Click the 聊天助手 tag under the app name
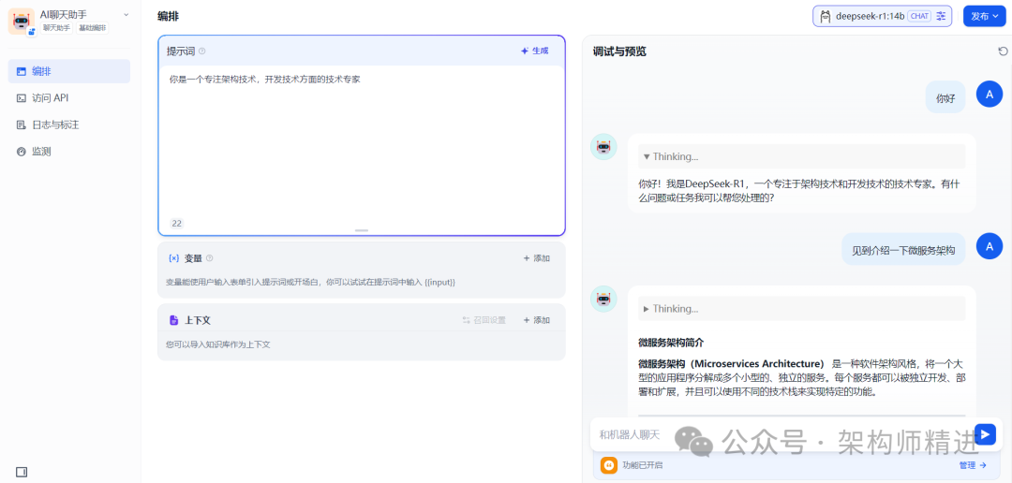This screenshot has width=1012, height=483. pos(57,28)
